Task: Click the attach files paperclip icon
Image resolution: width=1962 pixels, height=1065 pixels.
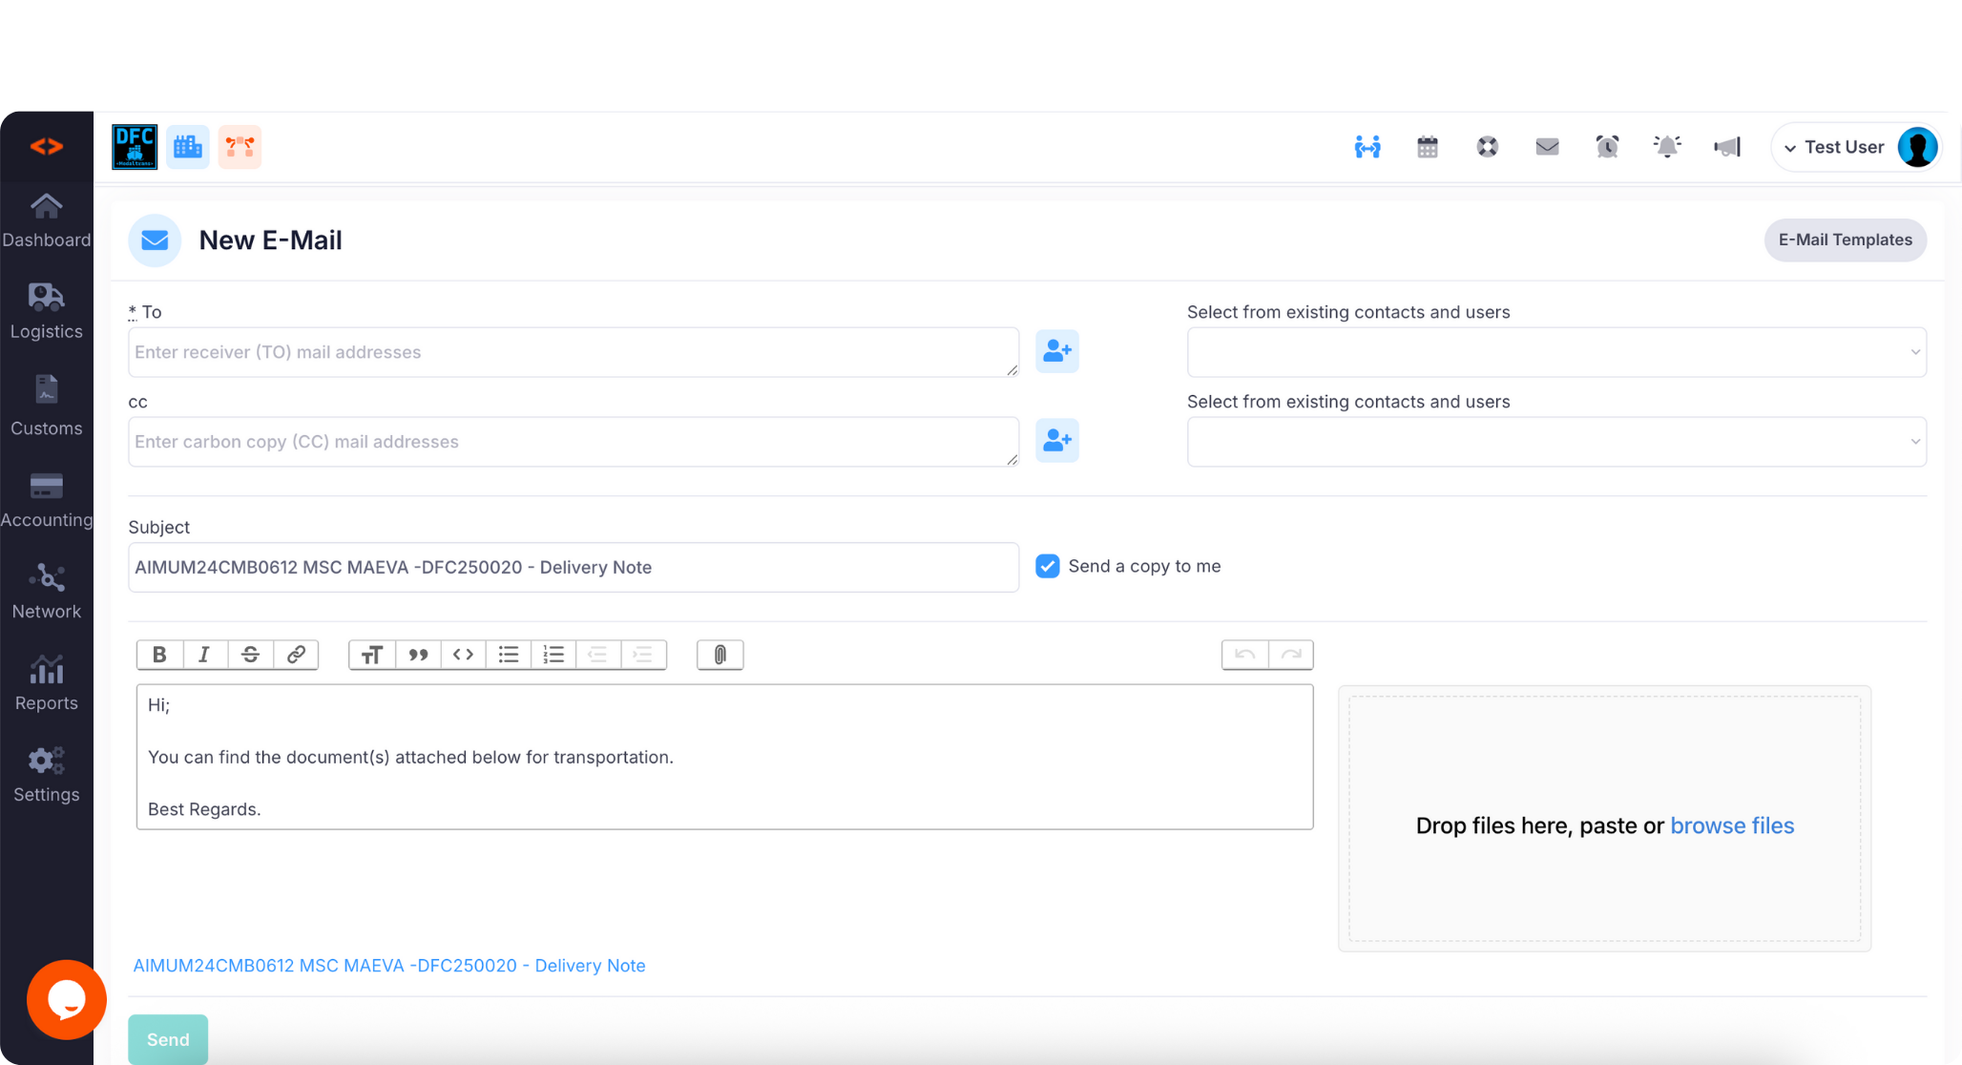Action: point(720,655)
